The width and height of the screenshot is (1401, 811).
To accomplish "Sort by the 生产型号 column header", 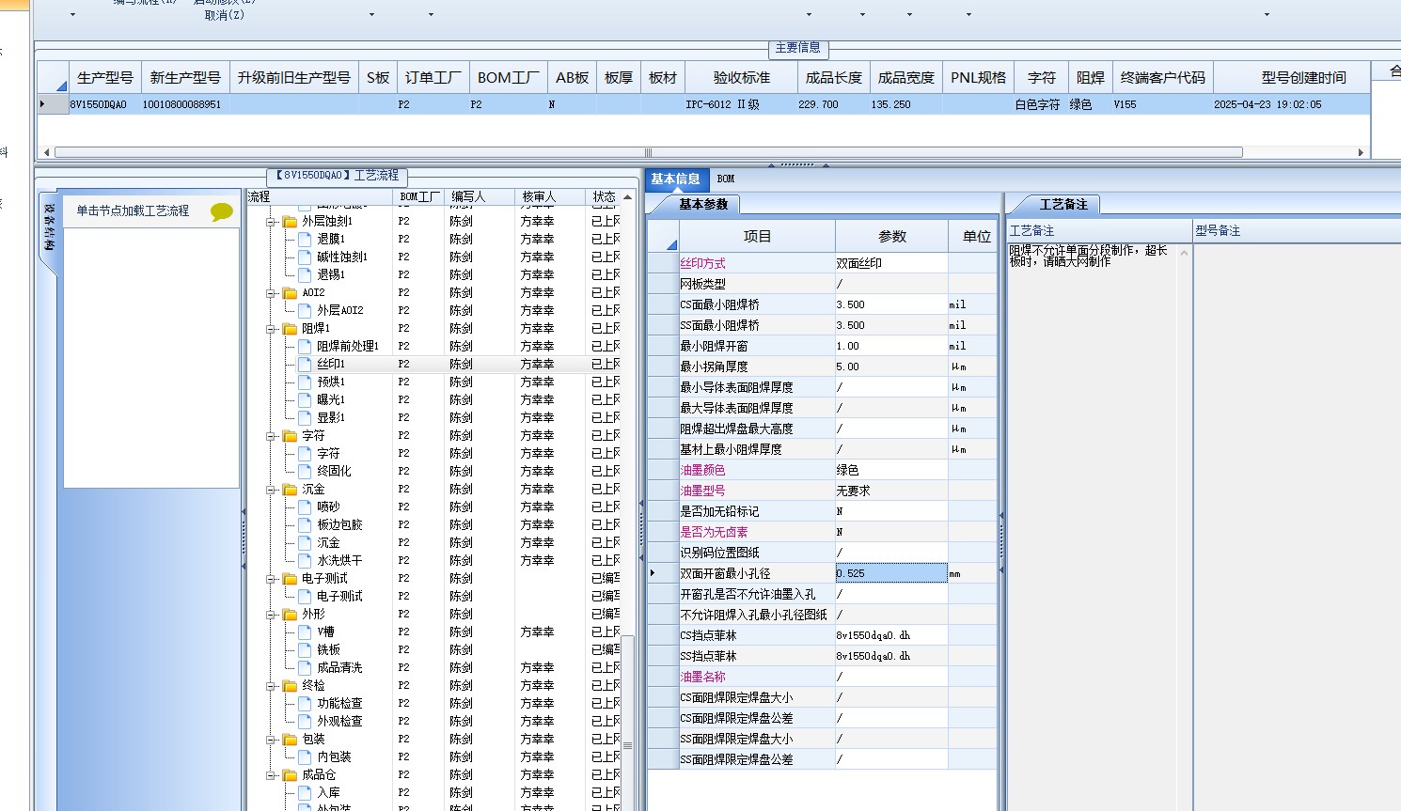I will 105,78.
